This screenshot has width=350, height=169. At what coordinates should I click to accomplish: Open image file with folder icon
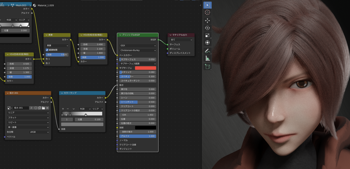click(x=43, y=108)
